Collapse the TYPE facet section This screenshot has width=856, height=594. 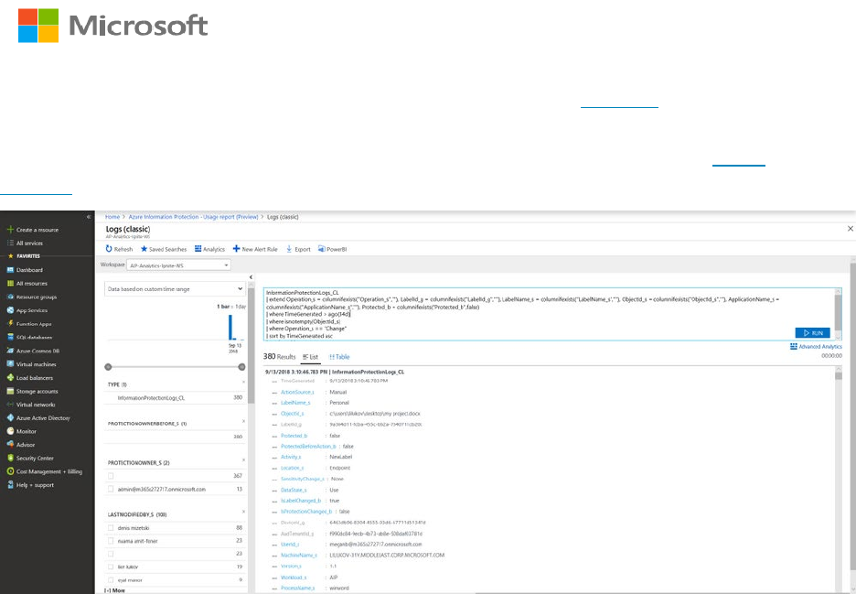[x=243, y=382]
